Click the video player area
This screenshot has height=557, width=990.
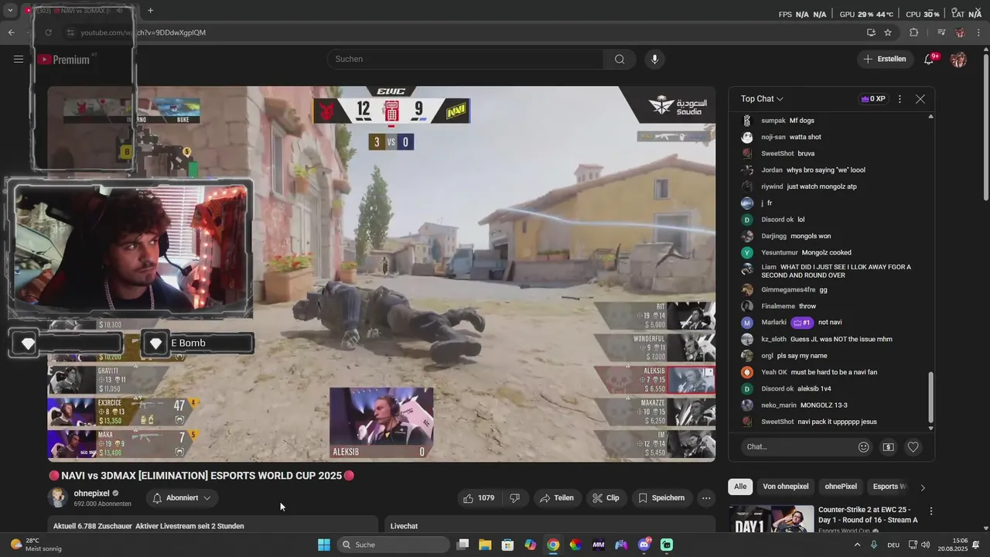(x=381, y=274)
